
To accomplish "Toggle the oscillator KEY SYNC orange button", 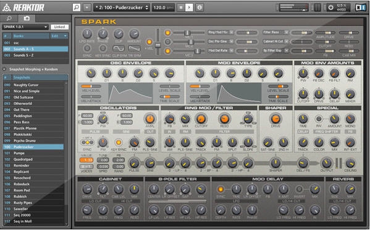I will click(119, 142).
